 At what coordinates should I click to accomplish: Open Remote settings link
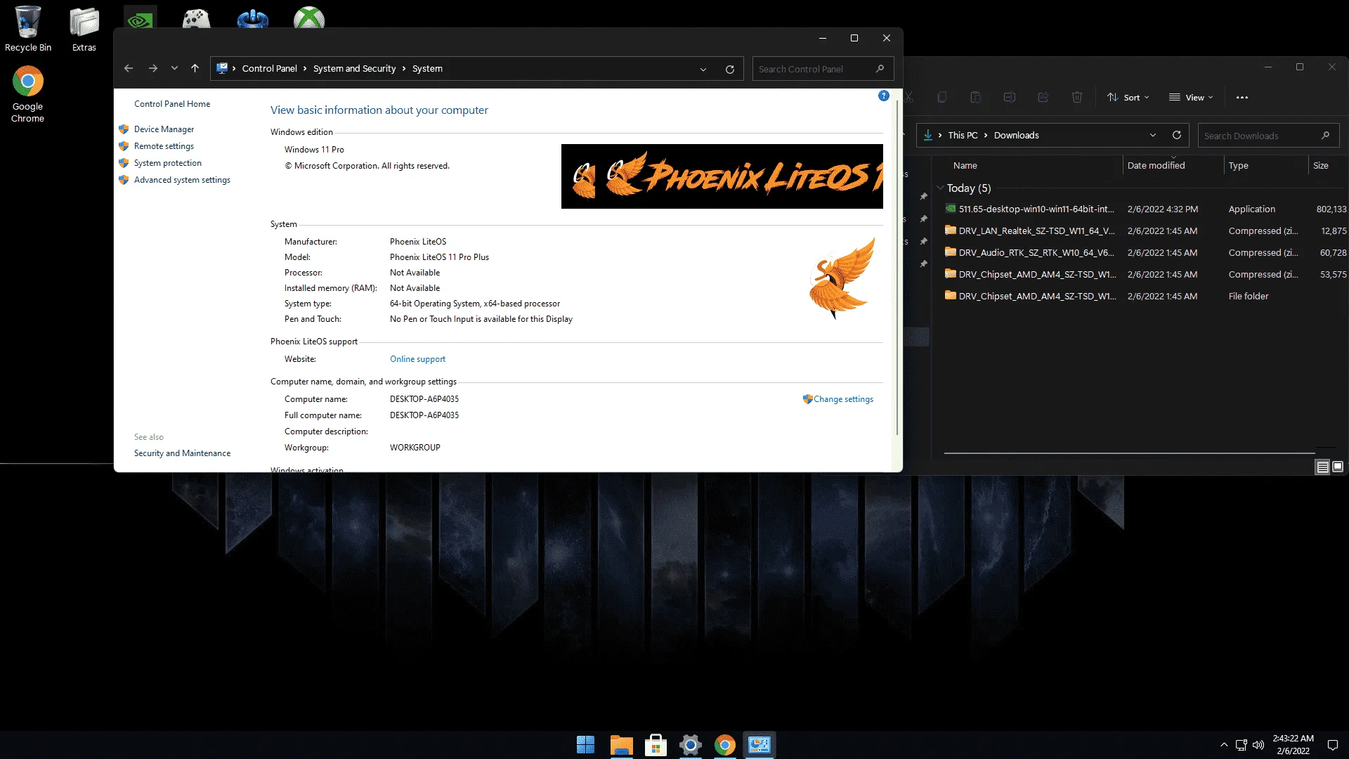[x=164, y=146]
